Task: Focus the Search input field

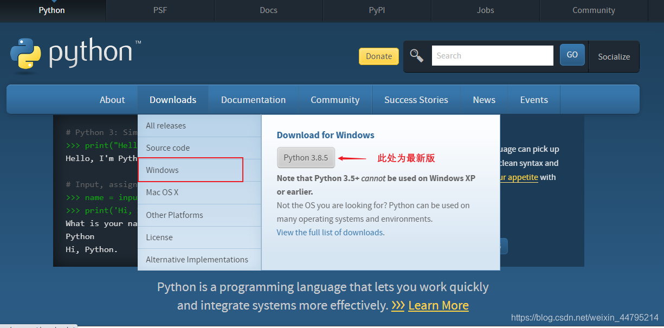Action: click(x=492, y=55)
